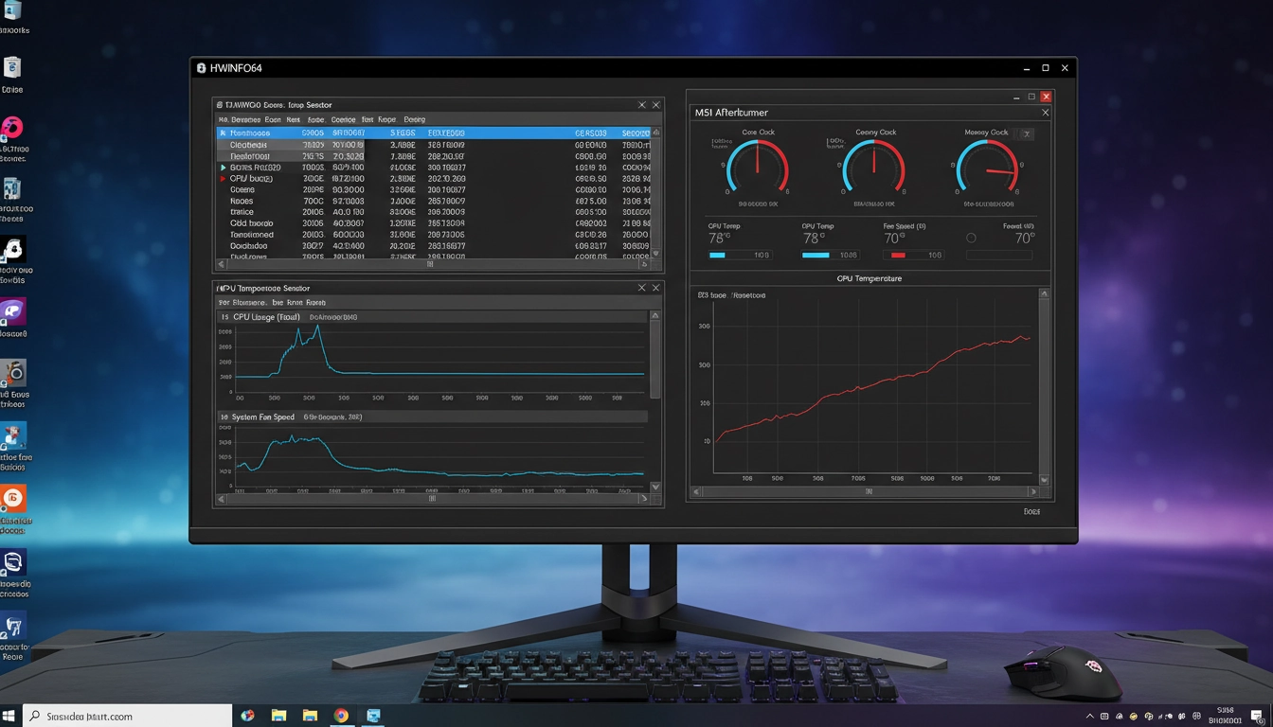Open the notification center icon
The image size is (1273, 727).
[x=1257, y=717]
